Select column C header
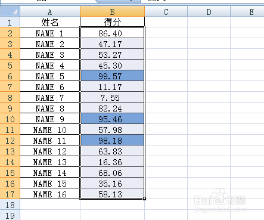The width and height of the screenshot is (264, 220). pyautogui.click(x=166, y=12)
